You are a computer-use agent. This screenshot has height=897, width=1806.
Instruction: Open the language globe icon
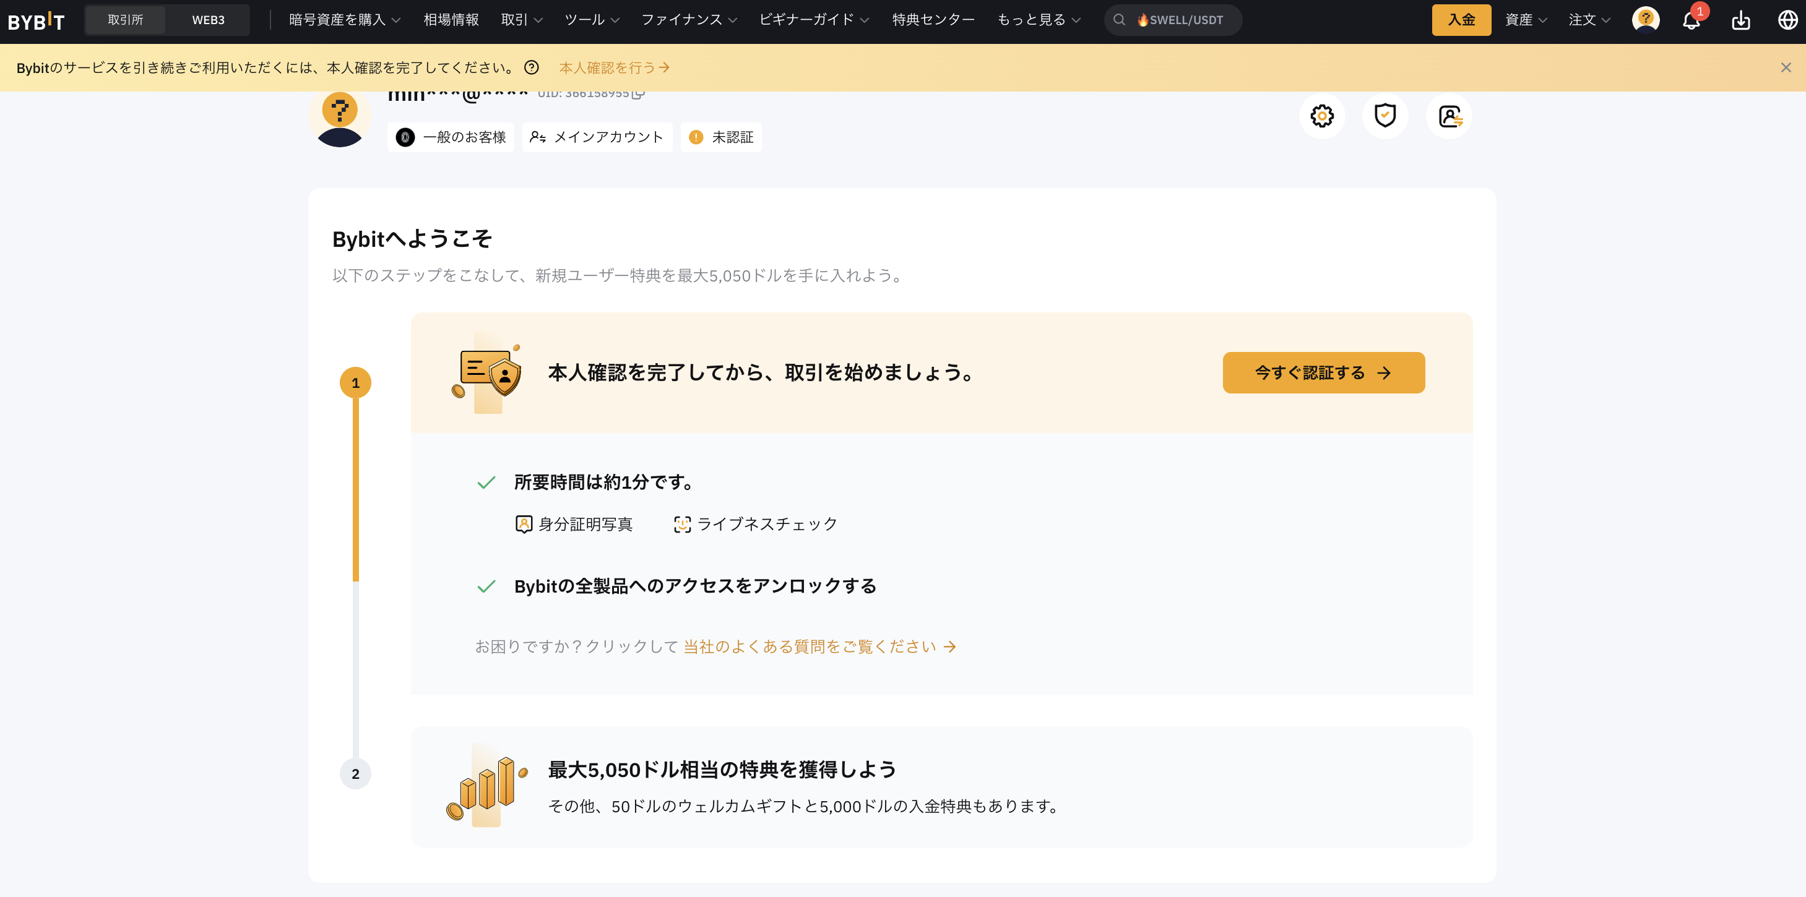(x=1787, y=20)
